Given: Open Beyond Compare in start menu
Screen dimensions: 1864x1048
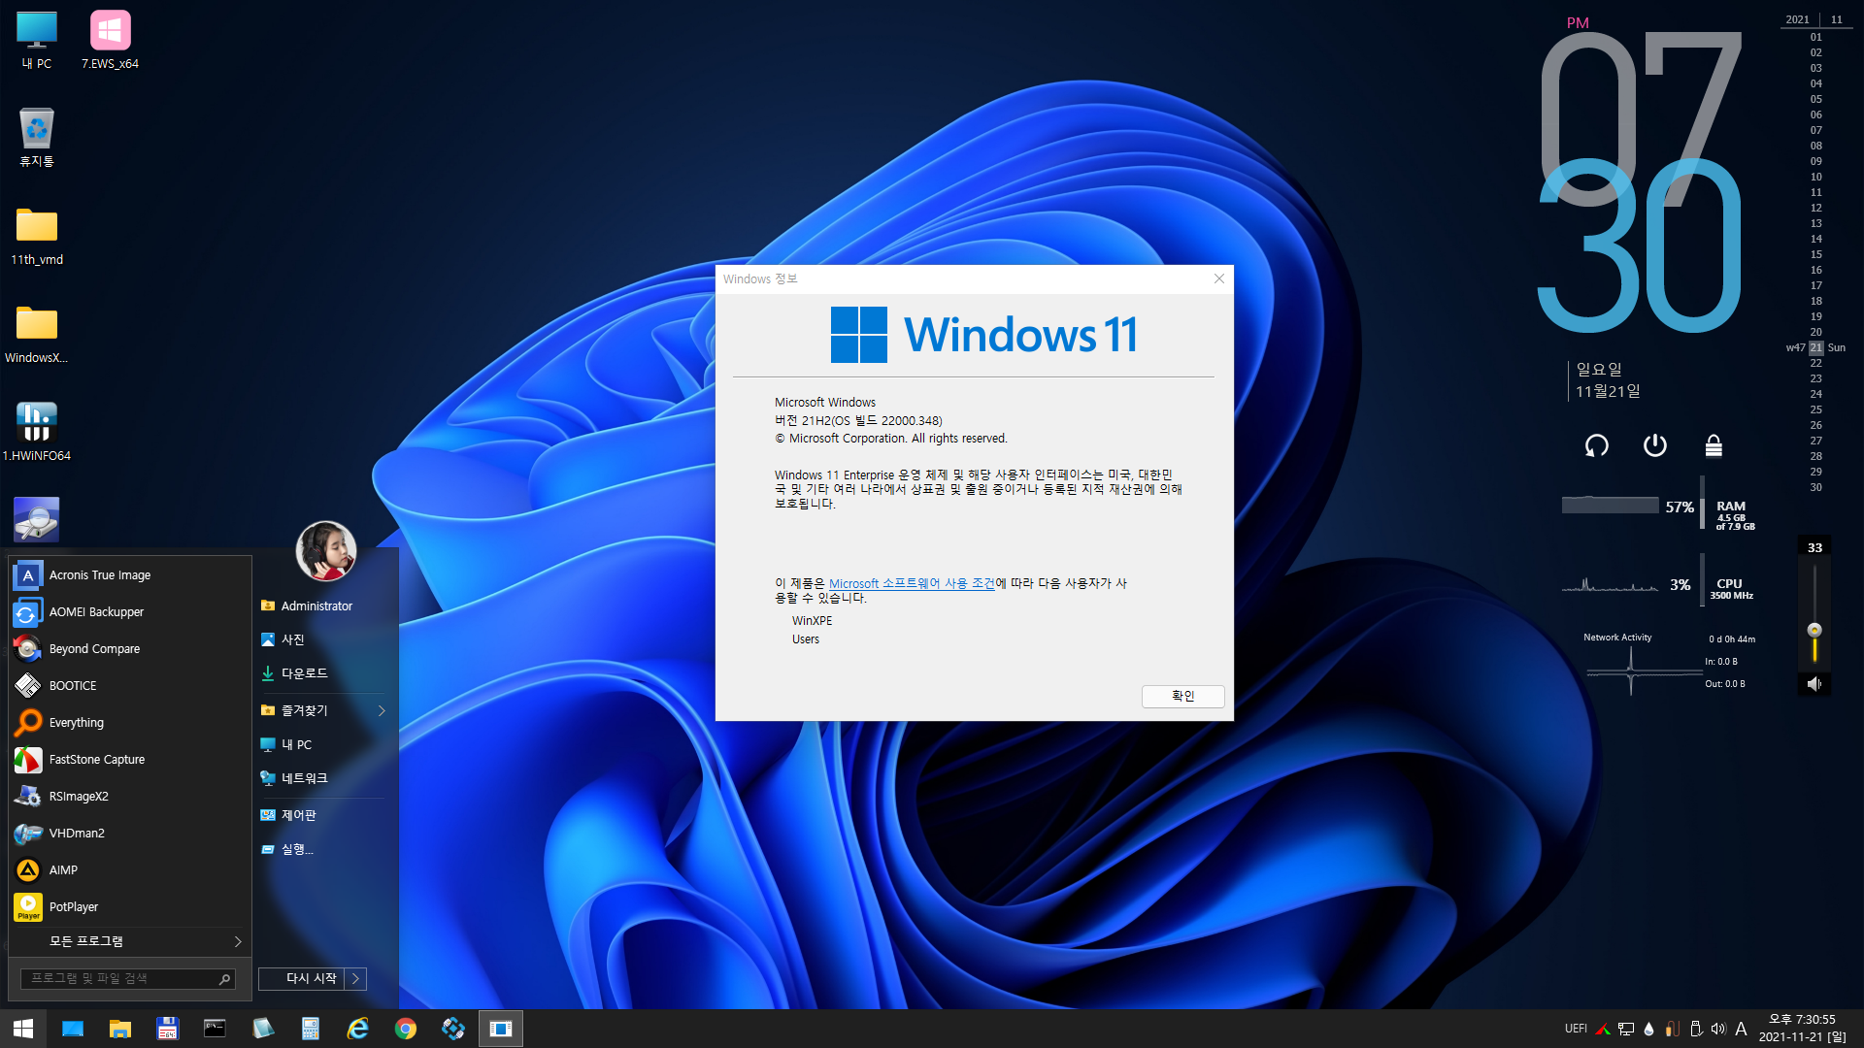Looking at the screenshot, I should pos(130,649).
